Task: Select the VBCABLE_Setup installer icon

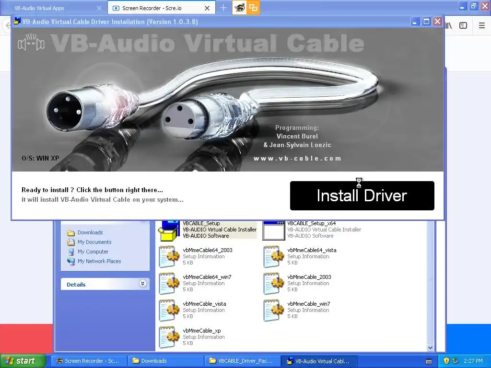Action: click(x=169, y=230)
